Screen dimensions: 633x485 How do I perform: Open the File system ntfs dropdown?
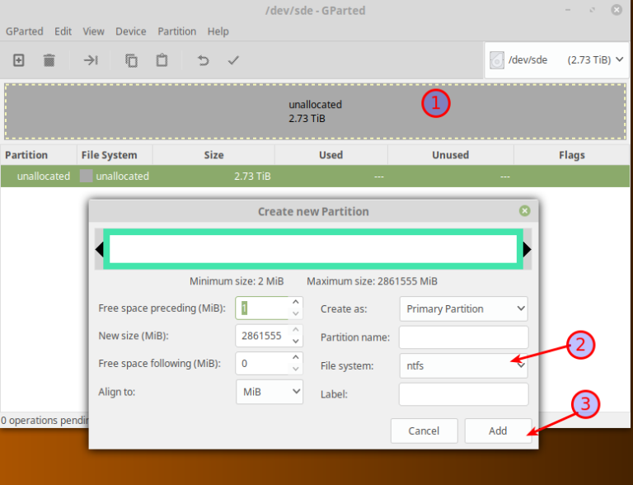[463, 365]
